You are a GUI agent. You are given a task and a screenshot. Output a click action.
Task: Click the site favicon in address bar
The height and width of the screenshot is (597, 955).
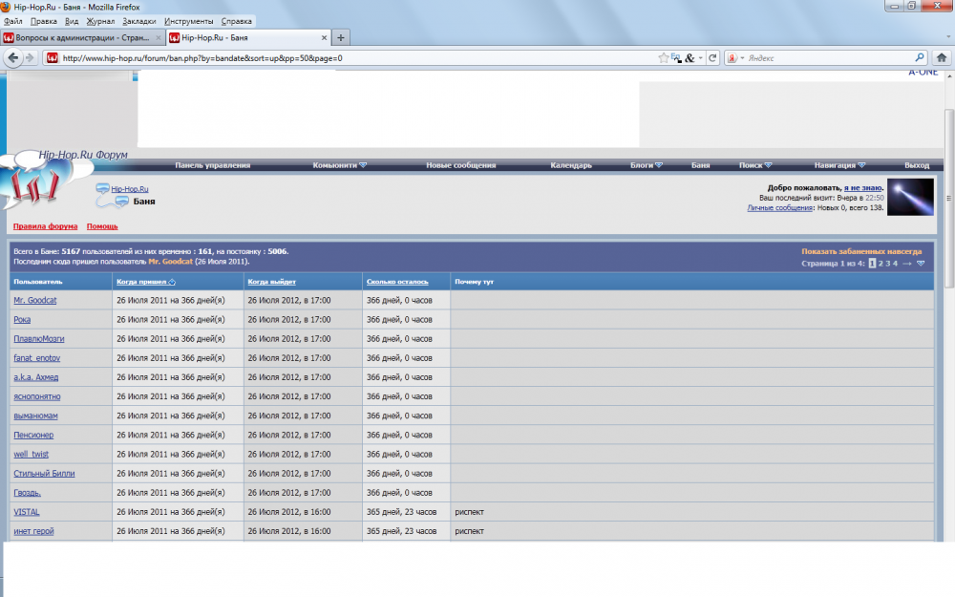53,58
